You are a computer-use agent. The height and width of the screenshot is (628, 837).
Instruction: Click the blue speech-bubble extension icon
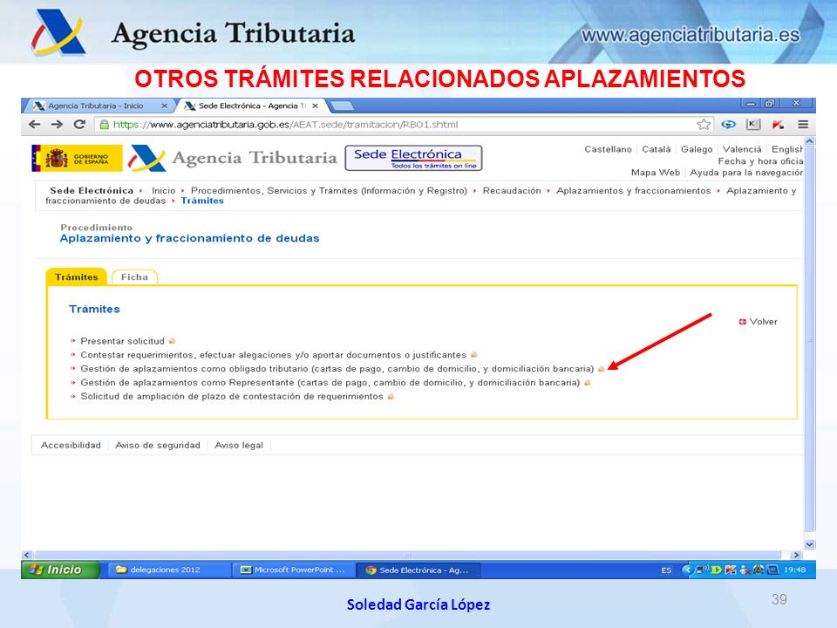point(728,125)
